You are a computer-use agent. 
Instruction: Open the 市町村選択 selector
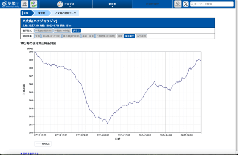(x=152, y=4)
